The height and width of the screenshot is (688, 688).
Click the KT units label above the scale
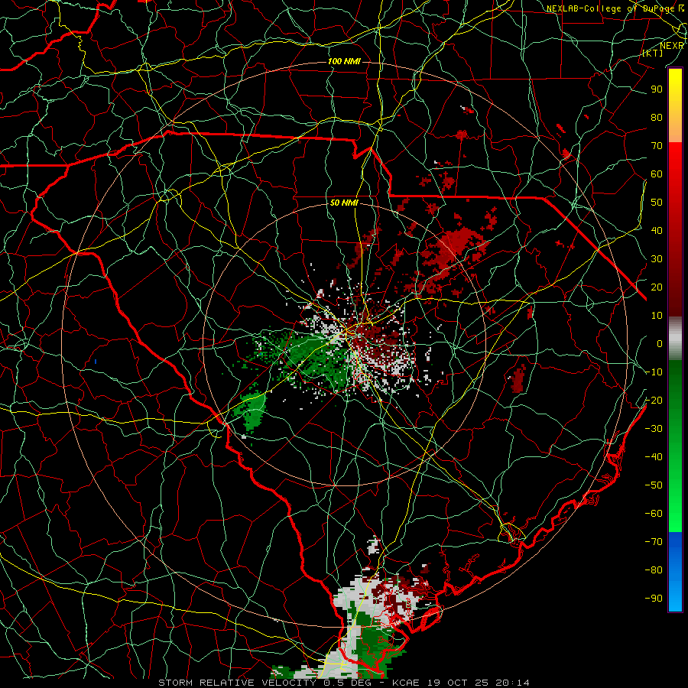tap(653, 53)
